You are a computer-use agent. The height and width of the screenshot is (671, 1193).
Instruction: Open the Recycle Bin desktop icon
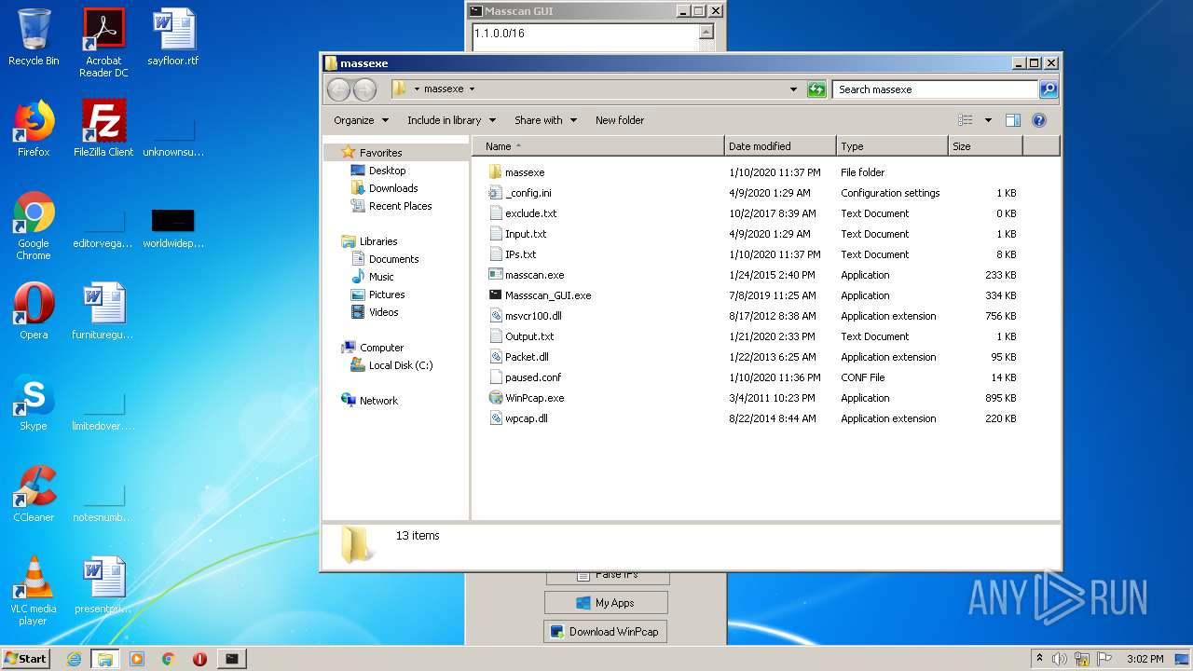click(x=34, y=37)
